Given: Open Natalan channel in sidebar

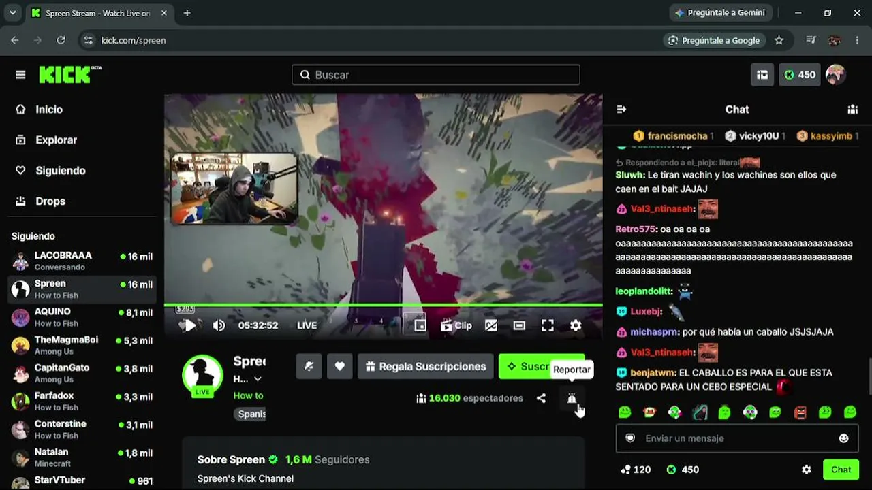Looking at the screenshot, I should [x=82, y=457].
